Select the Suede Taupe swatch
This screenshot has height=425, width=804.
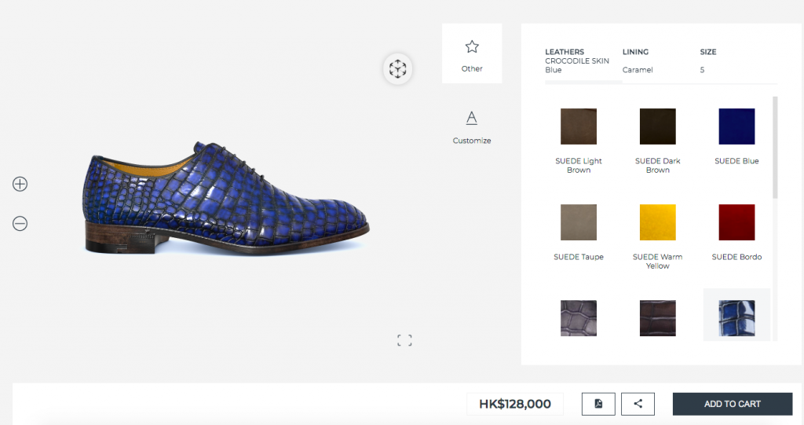(579, 222)
